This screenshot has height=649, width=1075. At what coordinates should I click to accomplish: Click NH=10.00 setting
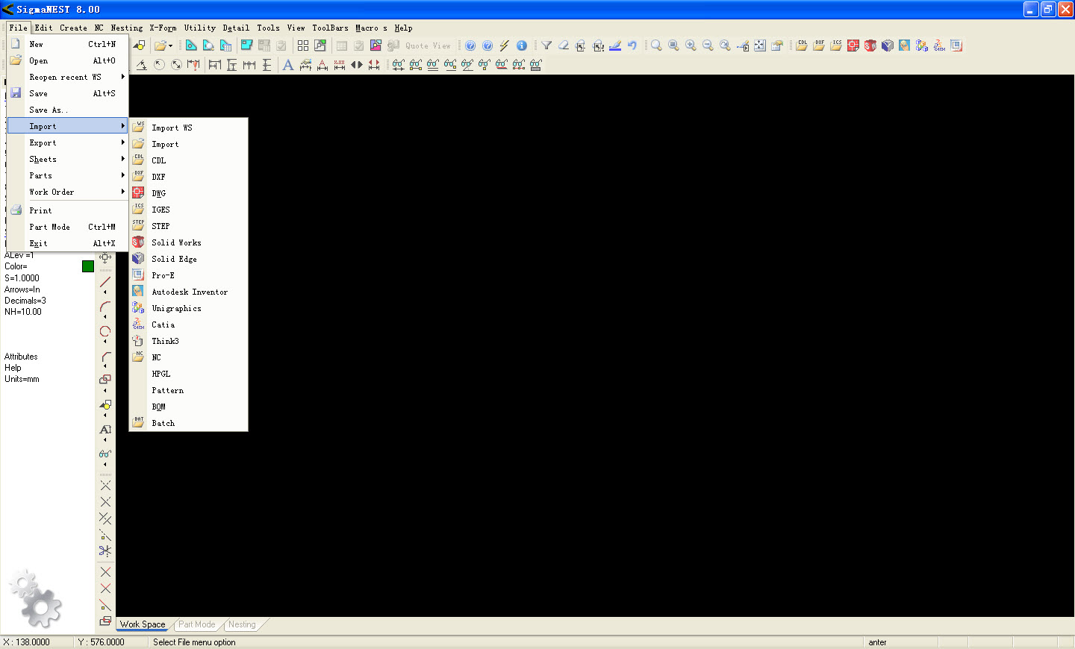click(x=23, y=312)
